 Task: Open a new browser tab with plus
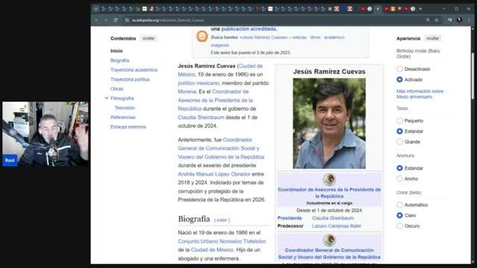pos(420,9)
